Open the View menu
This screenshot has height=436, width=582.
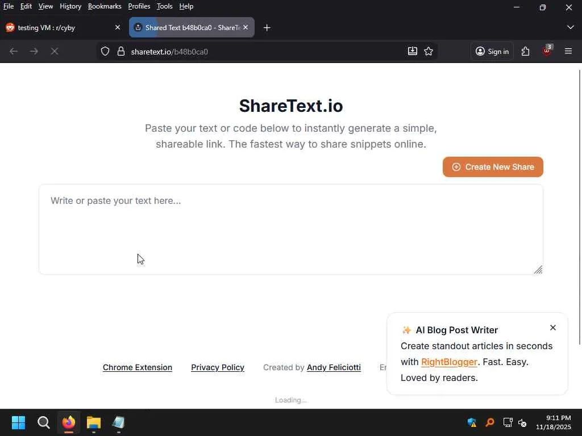45,6
